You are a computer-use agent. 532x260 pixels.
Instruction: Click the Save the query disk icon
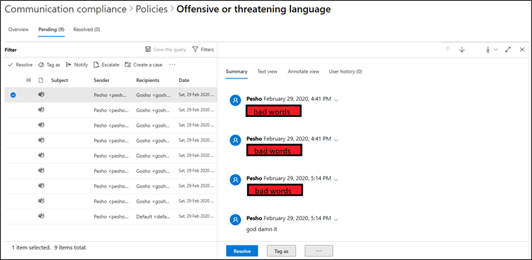pos(148,50)
